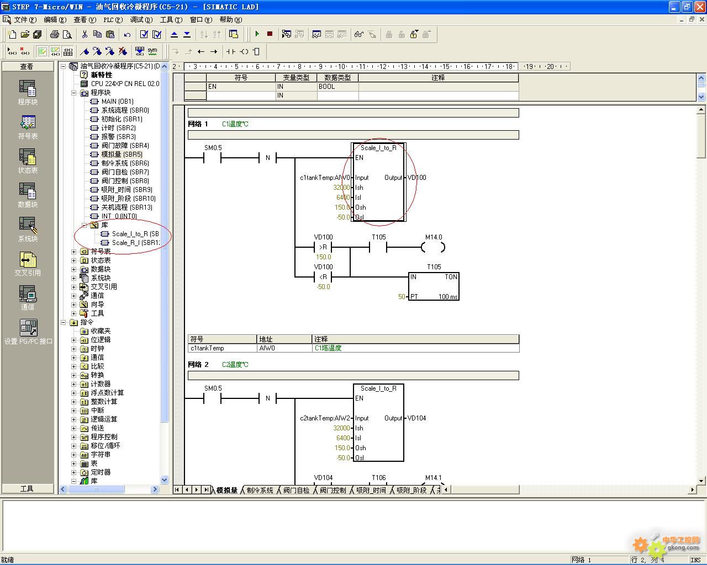This screenshot has width=707, height=565.
Task: Insert a contact instruction
Action: pyautogui.click(x=231, y=51)
